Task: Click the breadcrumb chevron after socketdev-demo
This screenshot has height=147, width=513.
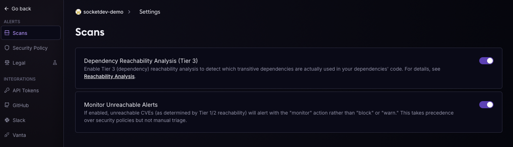Action: tap(129, 12)
